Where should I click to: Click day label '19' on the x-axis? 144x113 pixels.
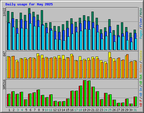84,110
